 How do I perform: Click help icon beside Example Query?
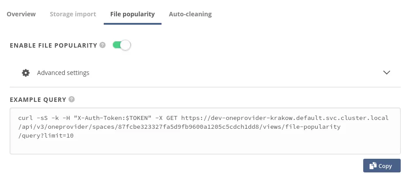71,100
